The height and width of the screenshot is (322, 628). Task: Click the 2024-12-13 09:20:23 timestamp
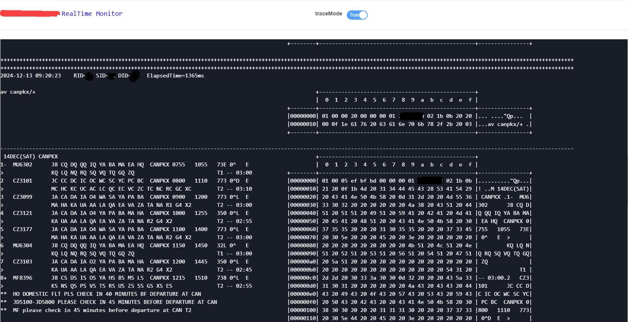tap(31, 75)
